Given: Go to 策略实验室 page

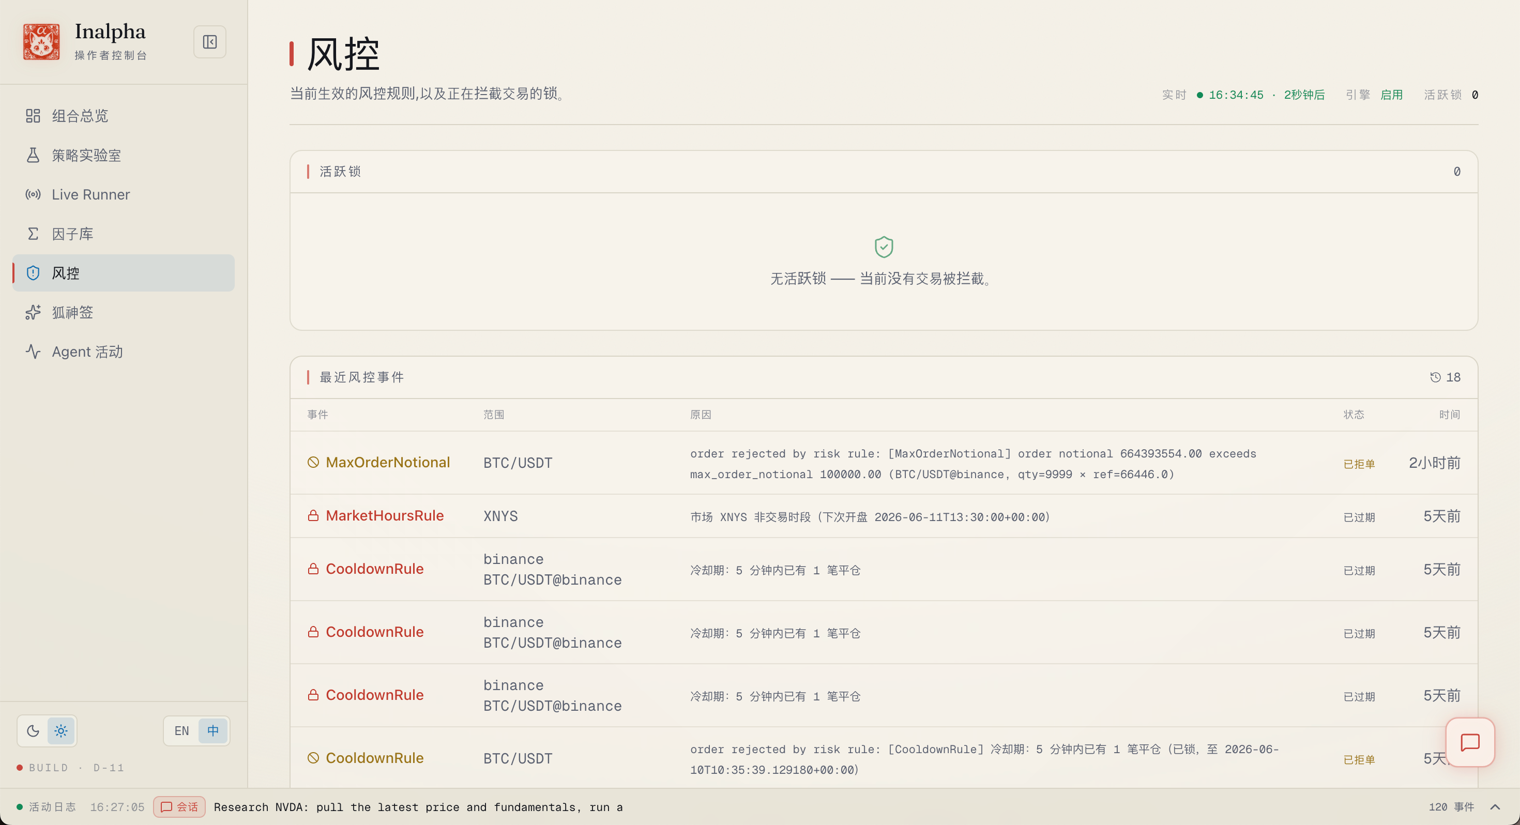Looking at the screenshot, I should pos(124,155).
